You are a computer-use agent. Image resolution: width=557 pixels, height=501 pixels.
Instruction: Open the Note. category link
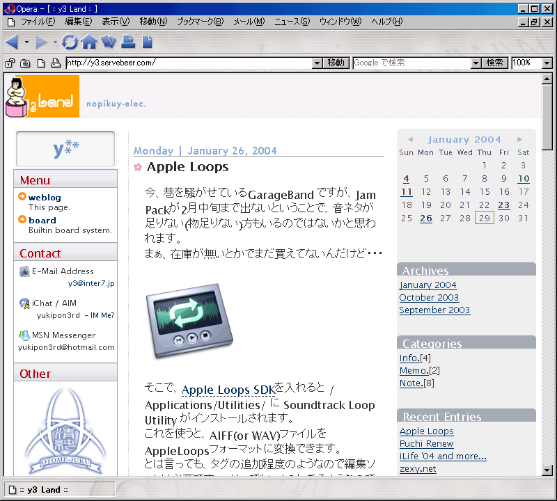click(411, 383)
